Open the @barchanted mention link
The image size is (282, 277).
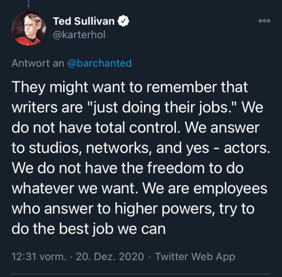click(100, 64)
